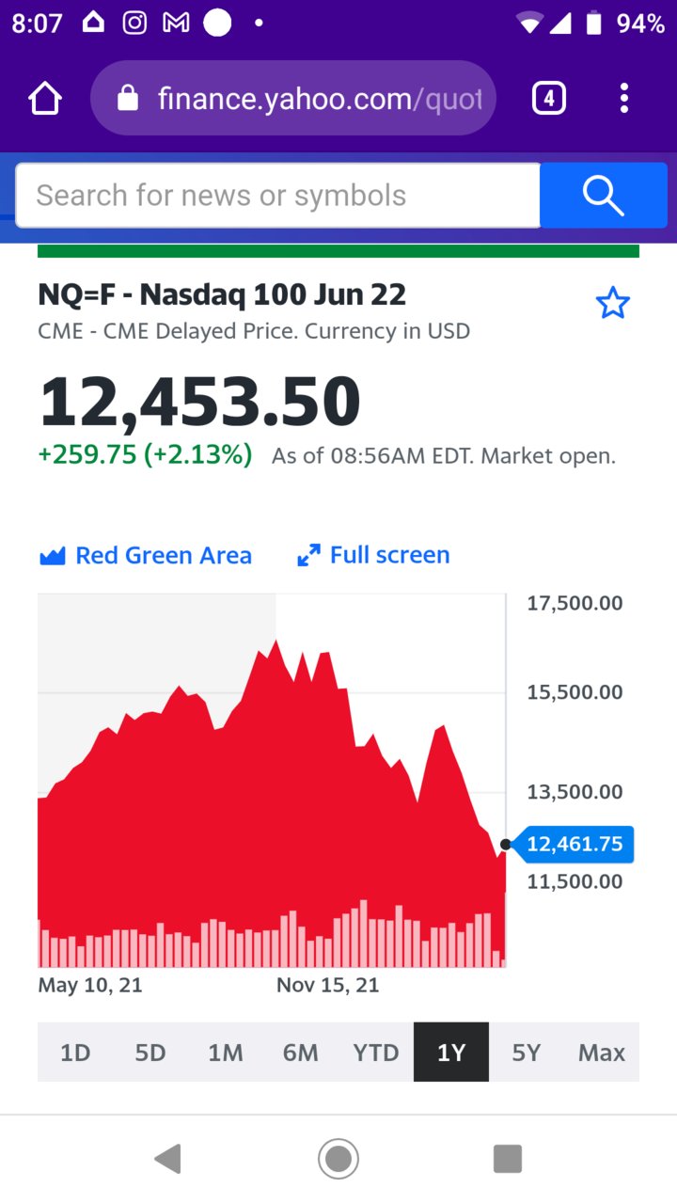This screenshot has width=677, height=1204.
Task: Select the 6M chart range
Action: (301, 1053)
